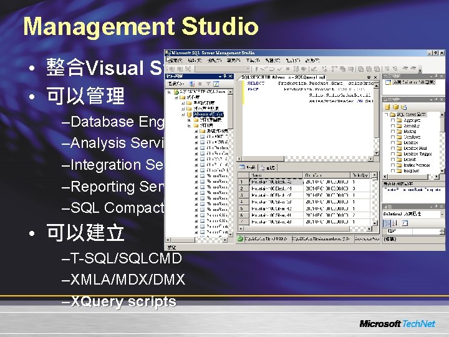Select the highlighted AdventureWorks database
This screenshot has height=337, width=449.
[208, 114]
